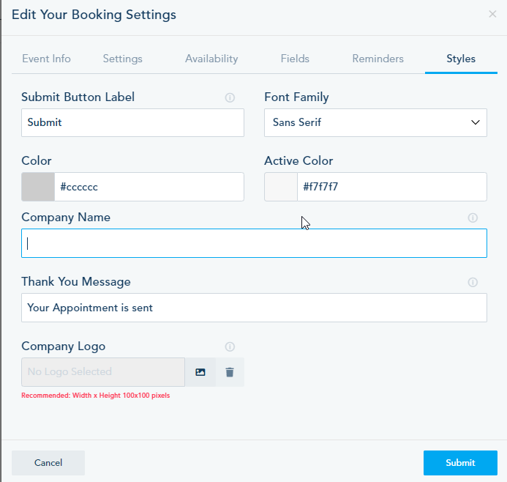
Task: Close the Edit Your Booking Settings dialog
Action: (x=492, y=14)
